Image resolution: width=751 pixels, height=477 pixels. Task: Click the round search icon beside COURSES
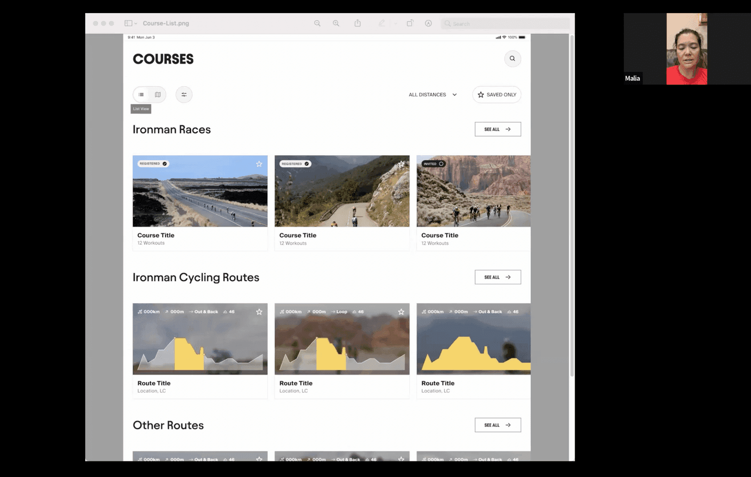[512, 59]
